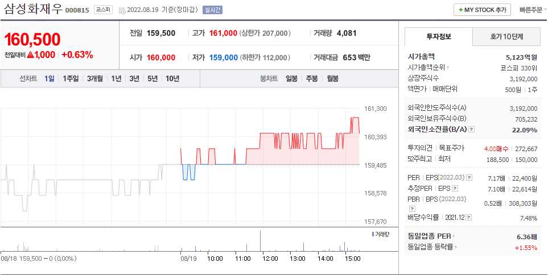Open the 빠른주문 dropdown
Viewport: 548px width, 275px height.
tap(533, 10)
